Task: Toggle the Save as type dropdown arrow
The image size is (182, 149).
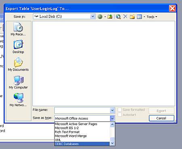Action: (x=112, y=119)
